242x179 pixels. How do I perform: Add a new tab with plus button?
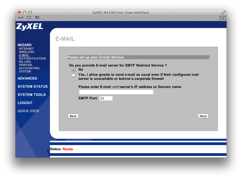[223, 18]
